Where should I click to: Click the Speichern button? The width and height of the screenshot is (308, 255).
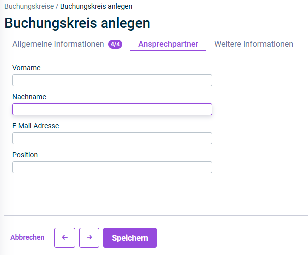click(x=130, y=238)
